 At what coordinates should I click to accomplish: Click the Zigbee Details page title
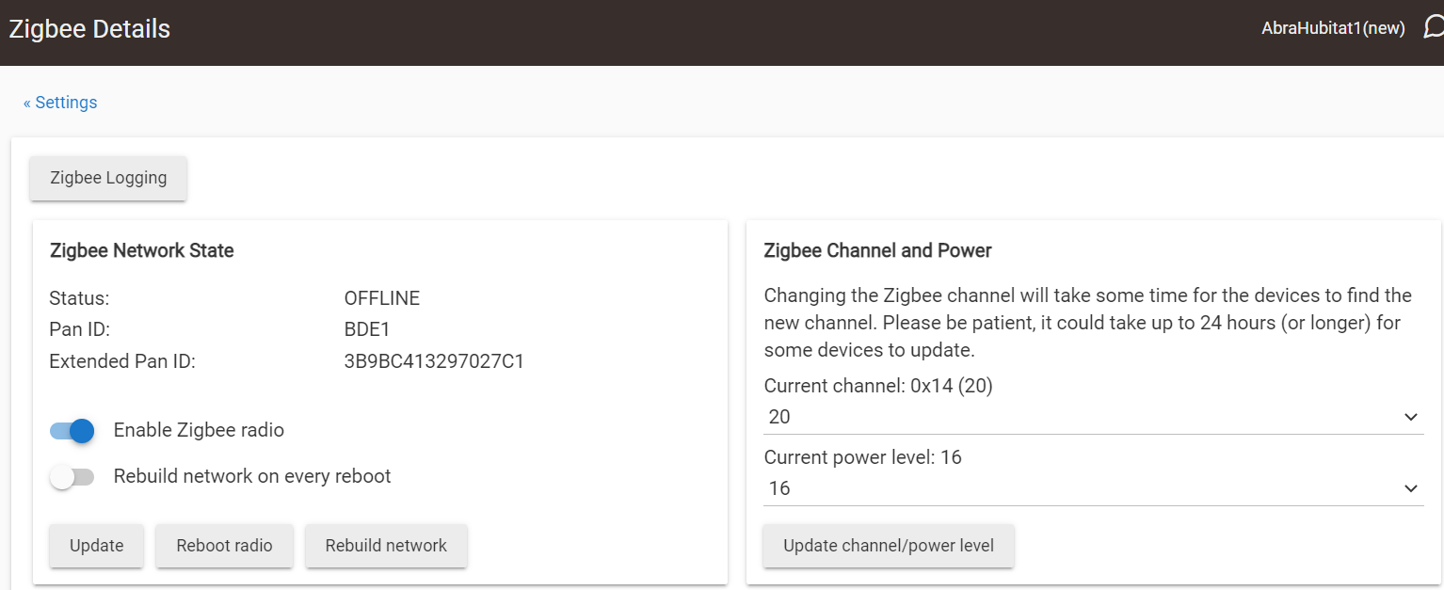(89, 29)
